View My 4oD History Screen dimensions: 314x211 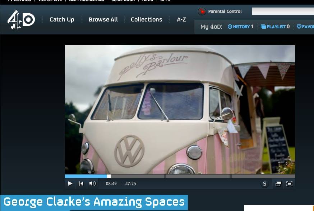pyautogui.click(x=240, y=27)
